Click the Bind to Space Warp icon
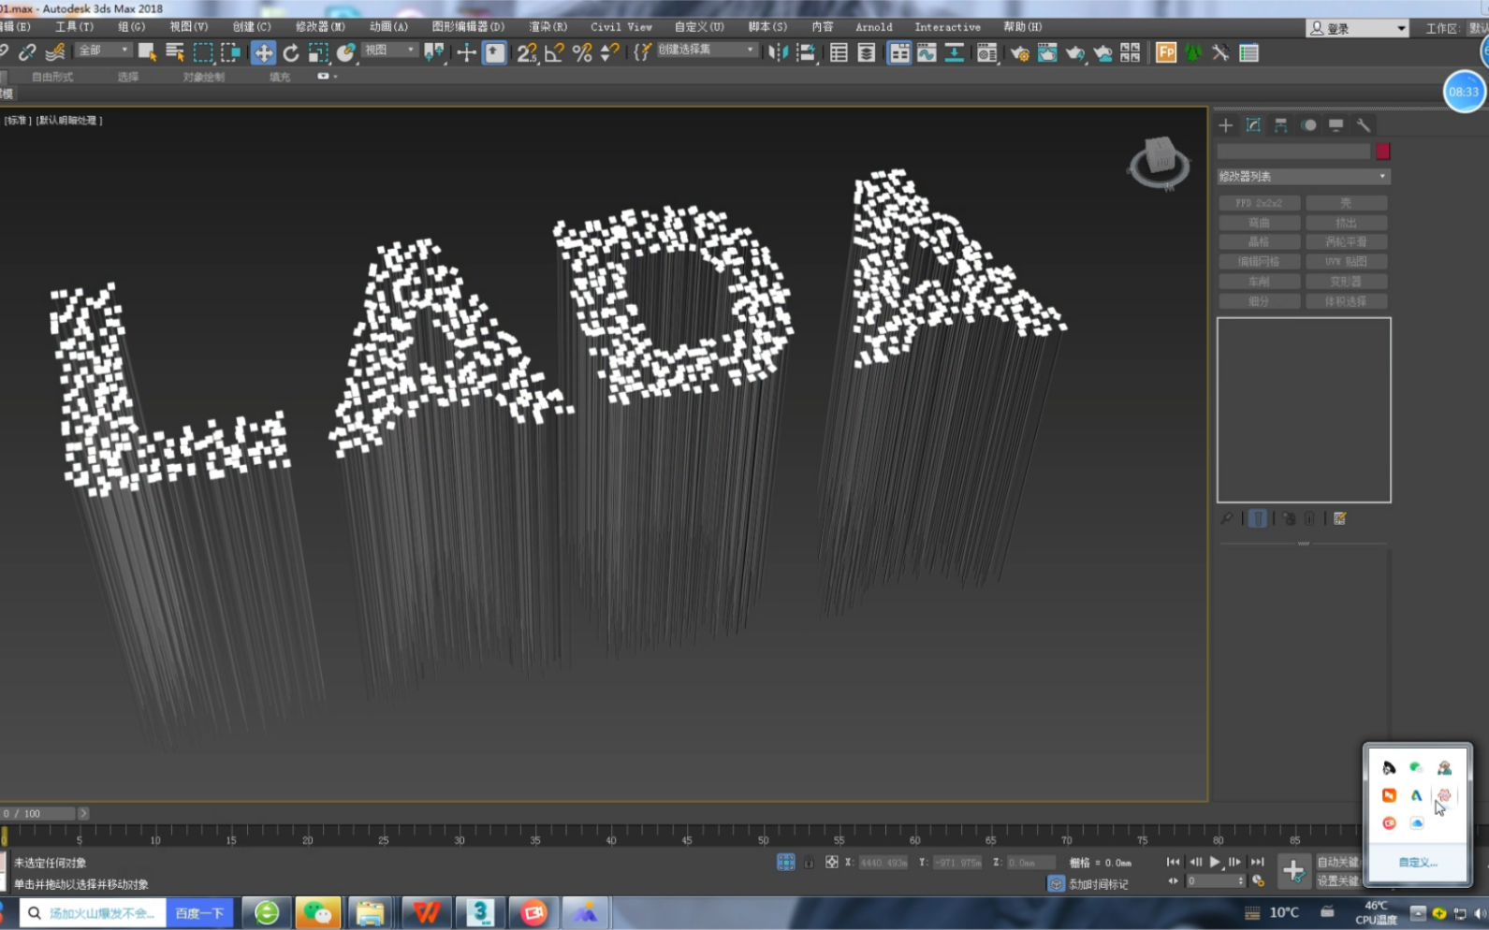The height and width of the screenshot is (930, 1489). [56, 52]
